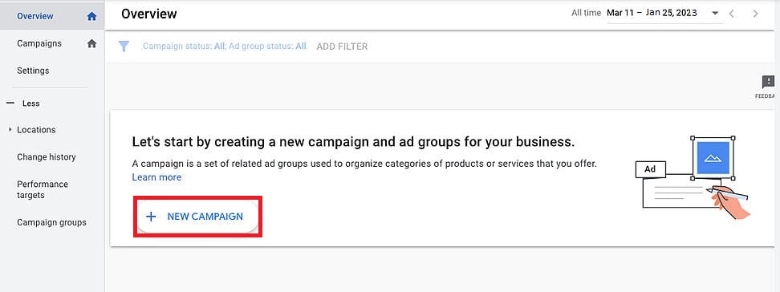The height and width of the screenshot is (292, 780).
Task: Follow the Learn more link
Action: pyautogui.click(x=156, y=177)
